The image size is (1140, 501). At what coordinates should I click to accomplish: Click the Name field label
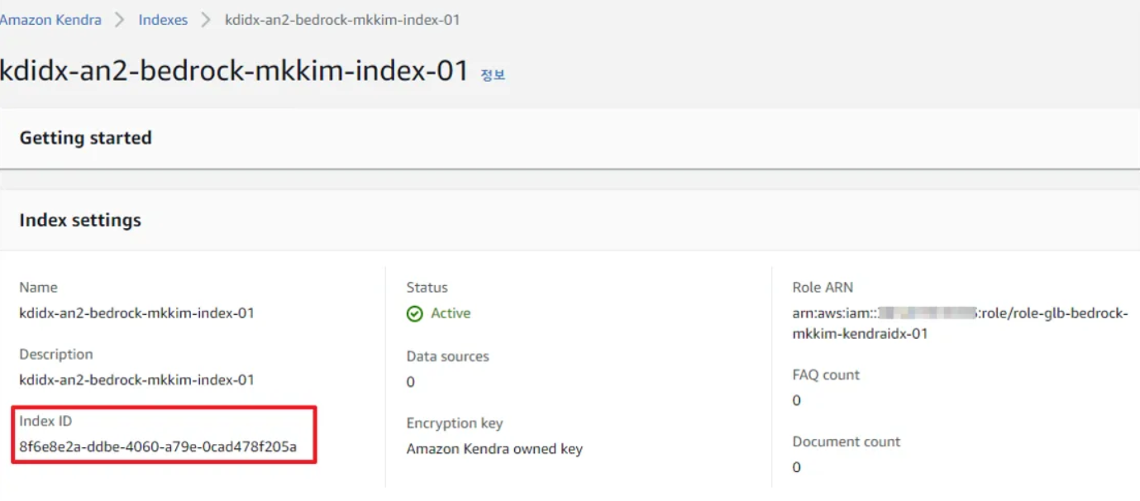coord(39,288)
